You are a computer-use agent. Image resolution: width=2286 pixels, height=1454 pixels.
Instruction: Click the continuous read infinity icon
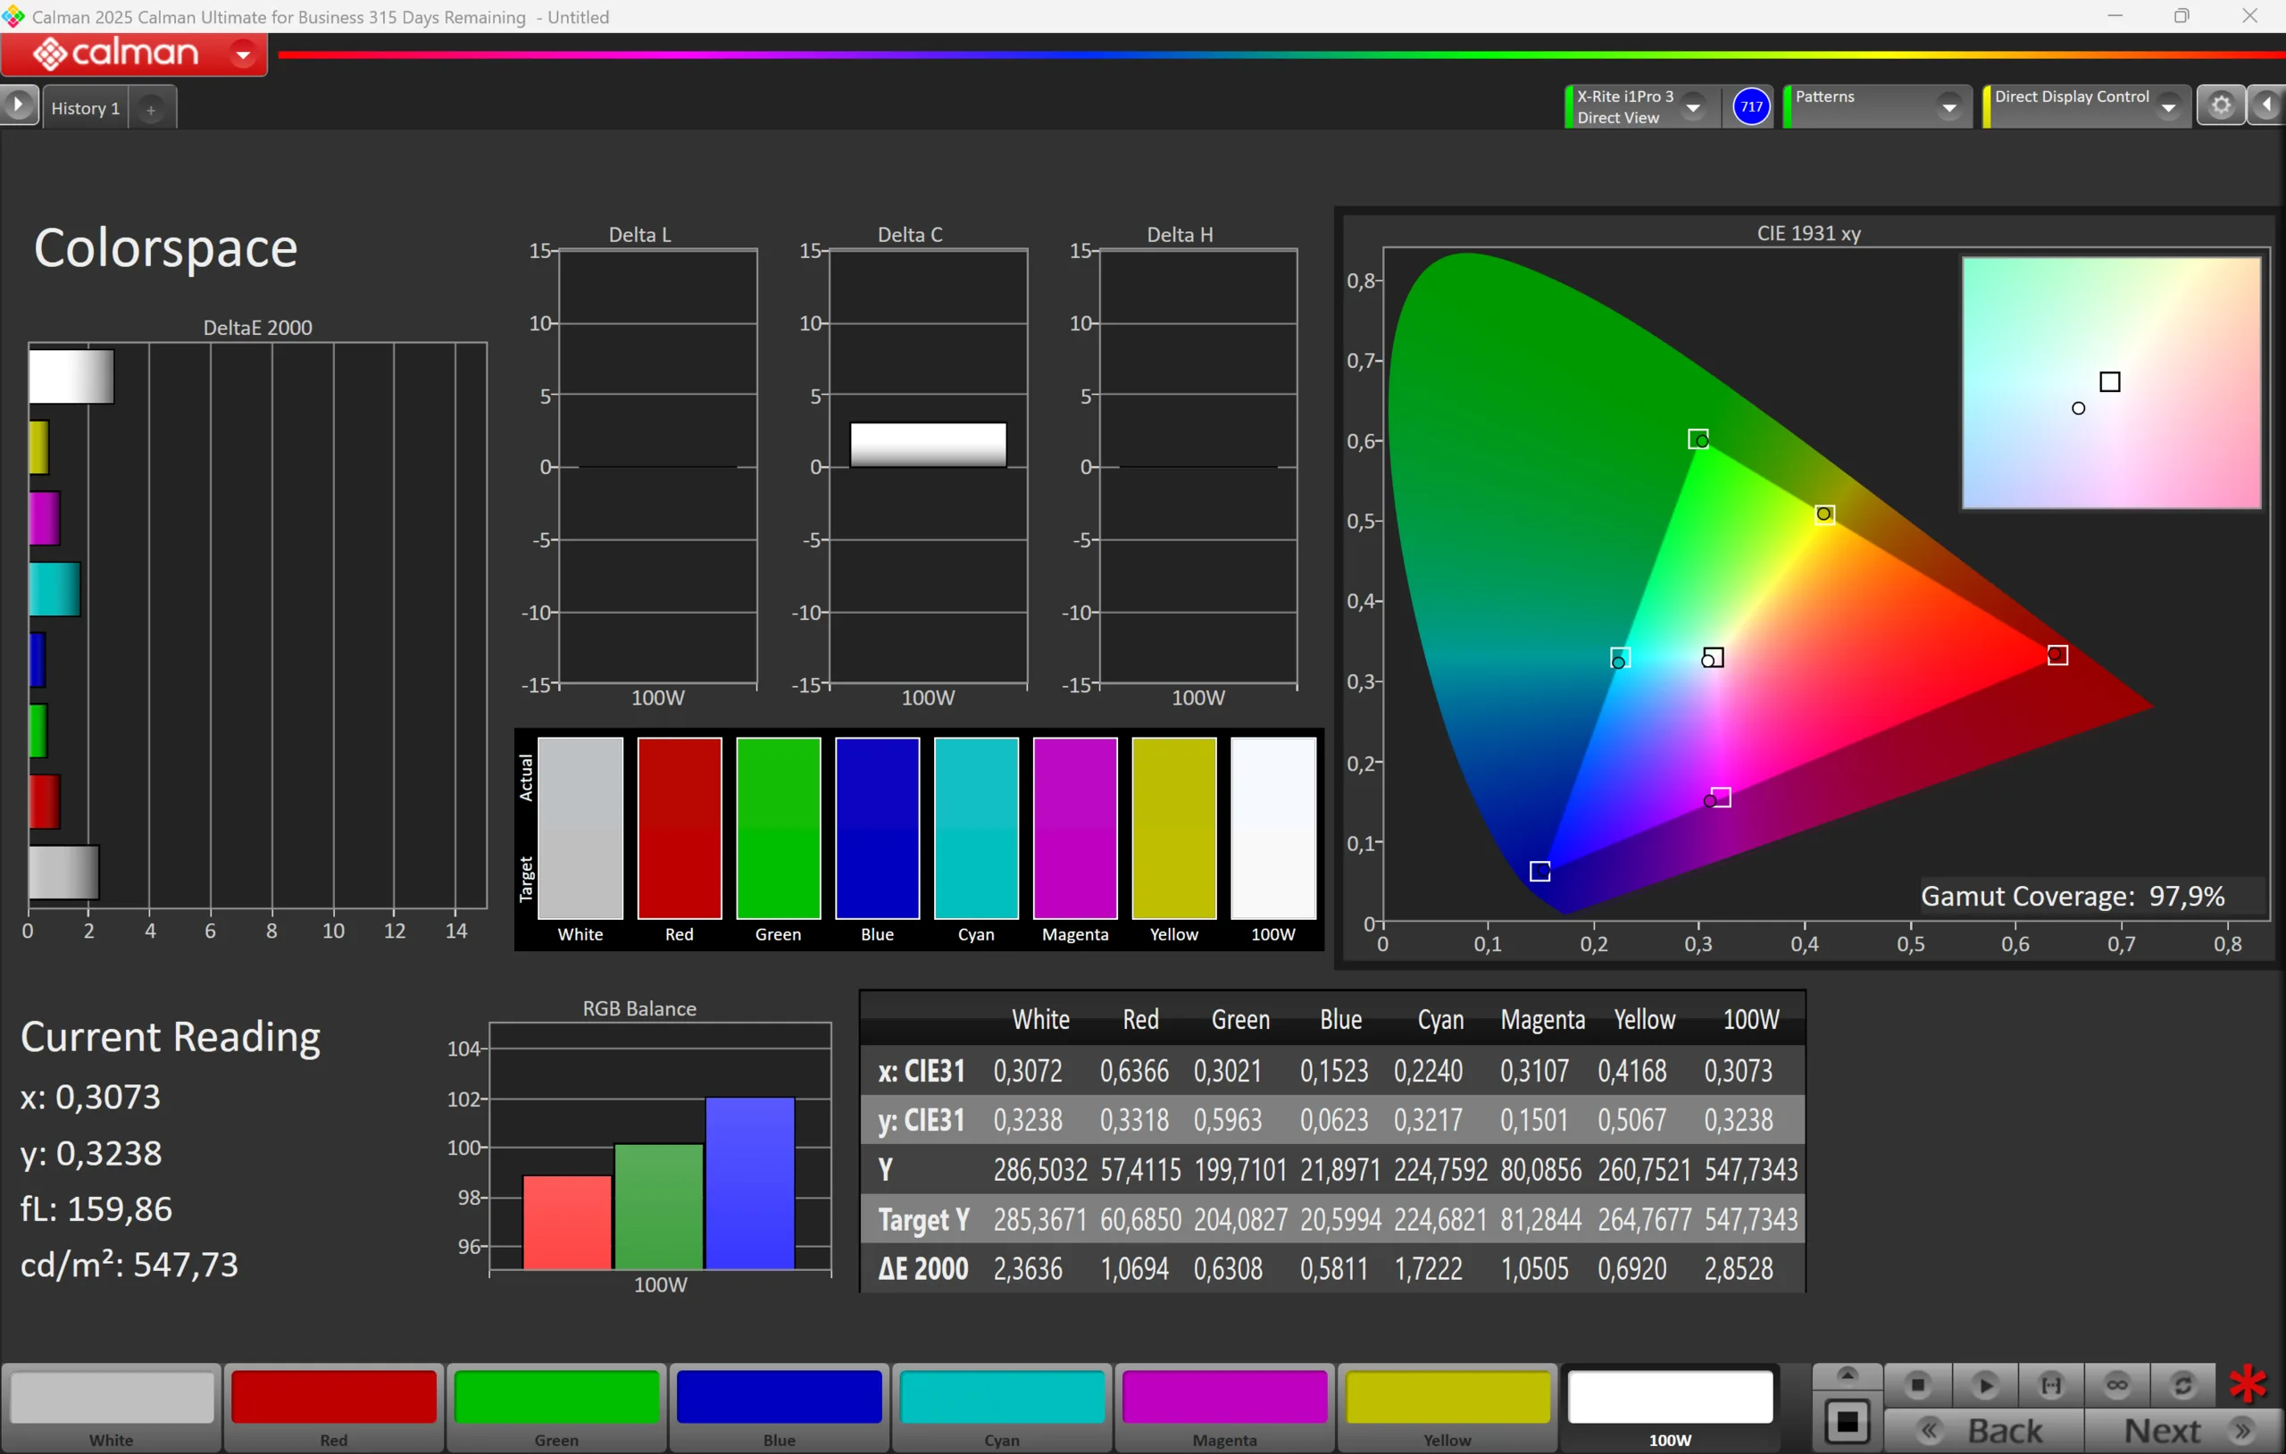coord(2117,1385)
